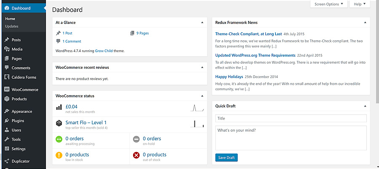Open the Updates submenu item
379x169 pixels.
click(12, 26)
